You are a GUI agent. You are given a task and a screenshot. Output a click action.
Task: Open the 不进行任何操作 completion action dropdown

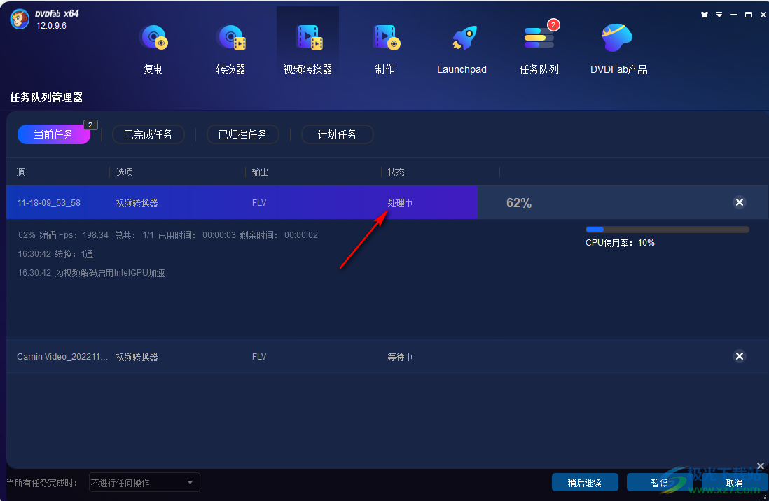click(x=144, y=482)
